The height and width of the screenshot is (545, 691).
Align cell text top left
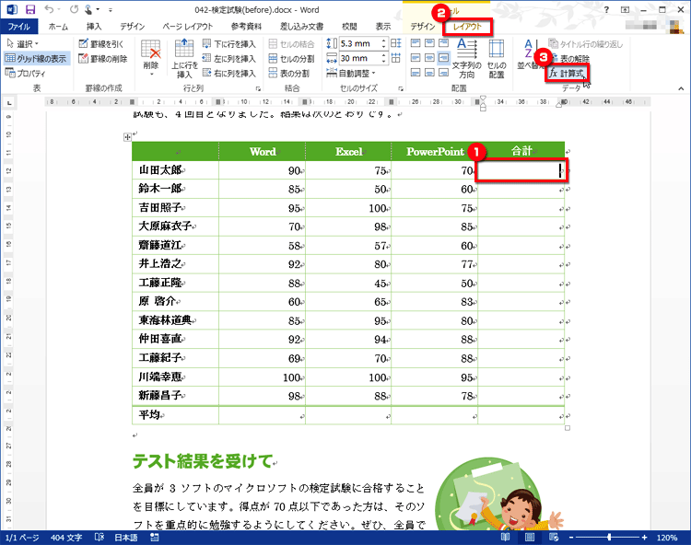point(416,43)
